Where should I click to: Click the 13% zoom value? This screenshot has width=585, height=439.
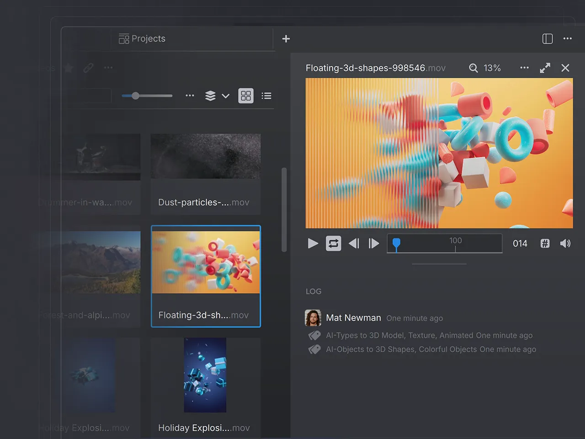pyautogui.click(x=492, y=68)
